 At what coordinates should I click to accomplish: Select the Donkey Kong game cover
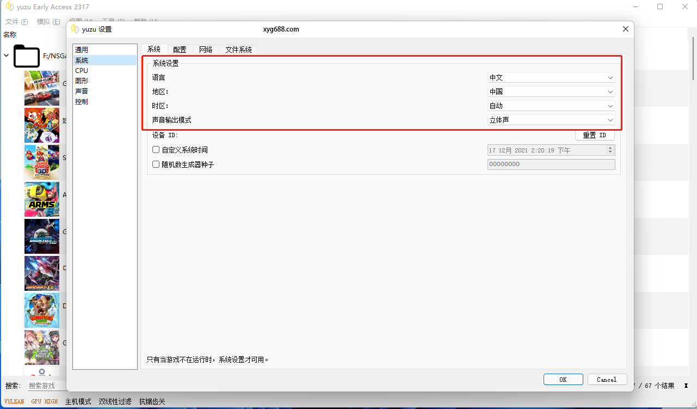pos(42,310)
